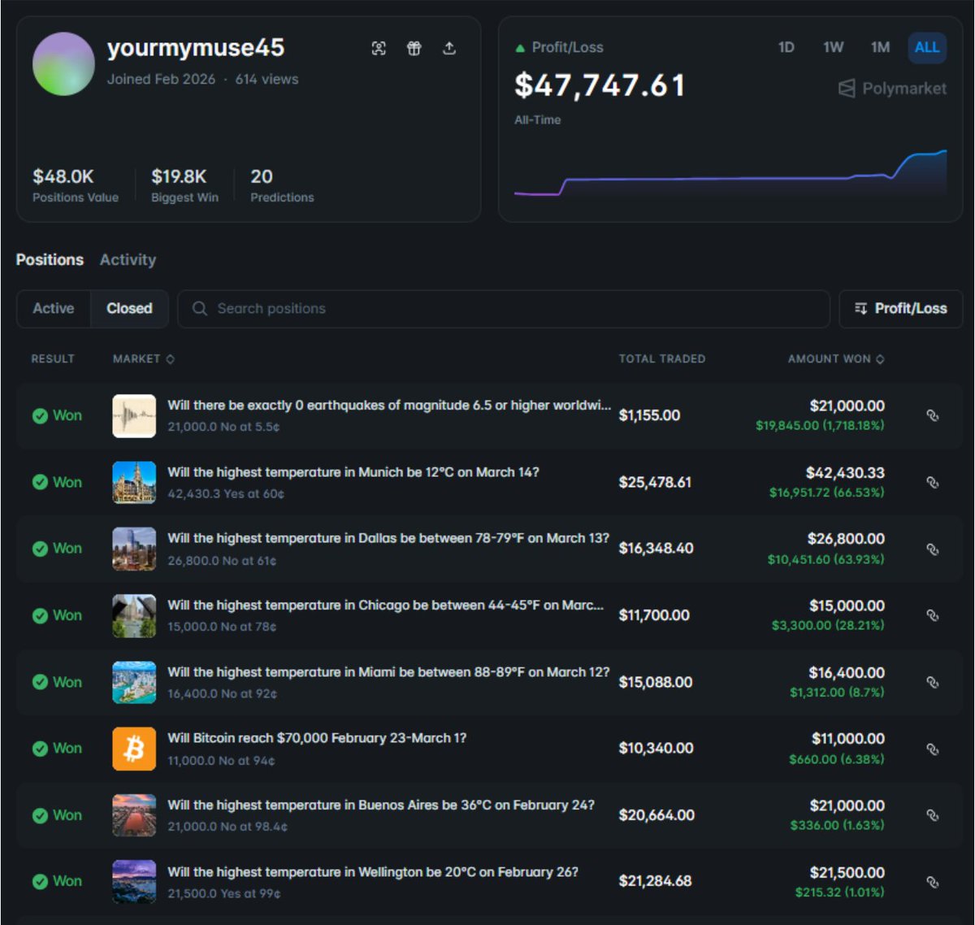975x925 pixels.
Task: Open the earthquakes magnitude 6.5 market
Action: [389, 405]
